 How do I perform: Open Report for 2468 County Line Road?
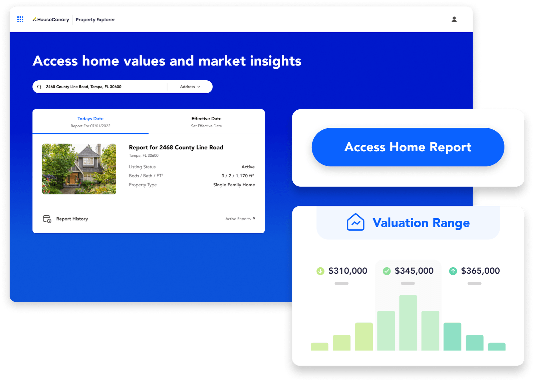176,147
